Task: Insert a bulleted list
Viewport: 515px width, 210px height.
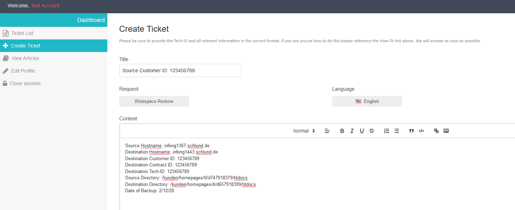Action: (x=396, y=131)
